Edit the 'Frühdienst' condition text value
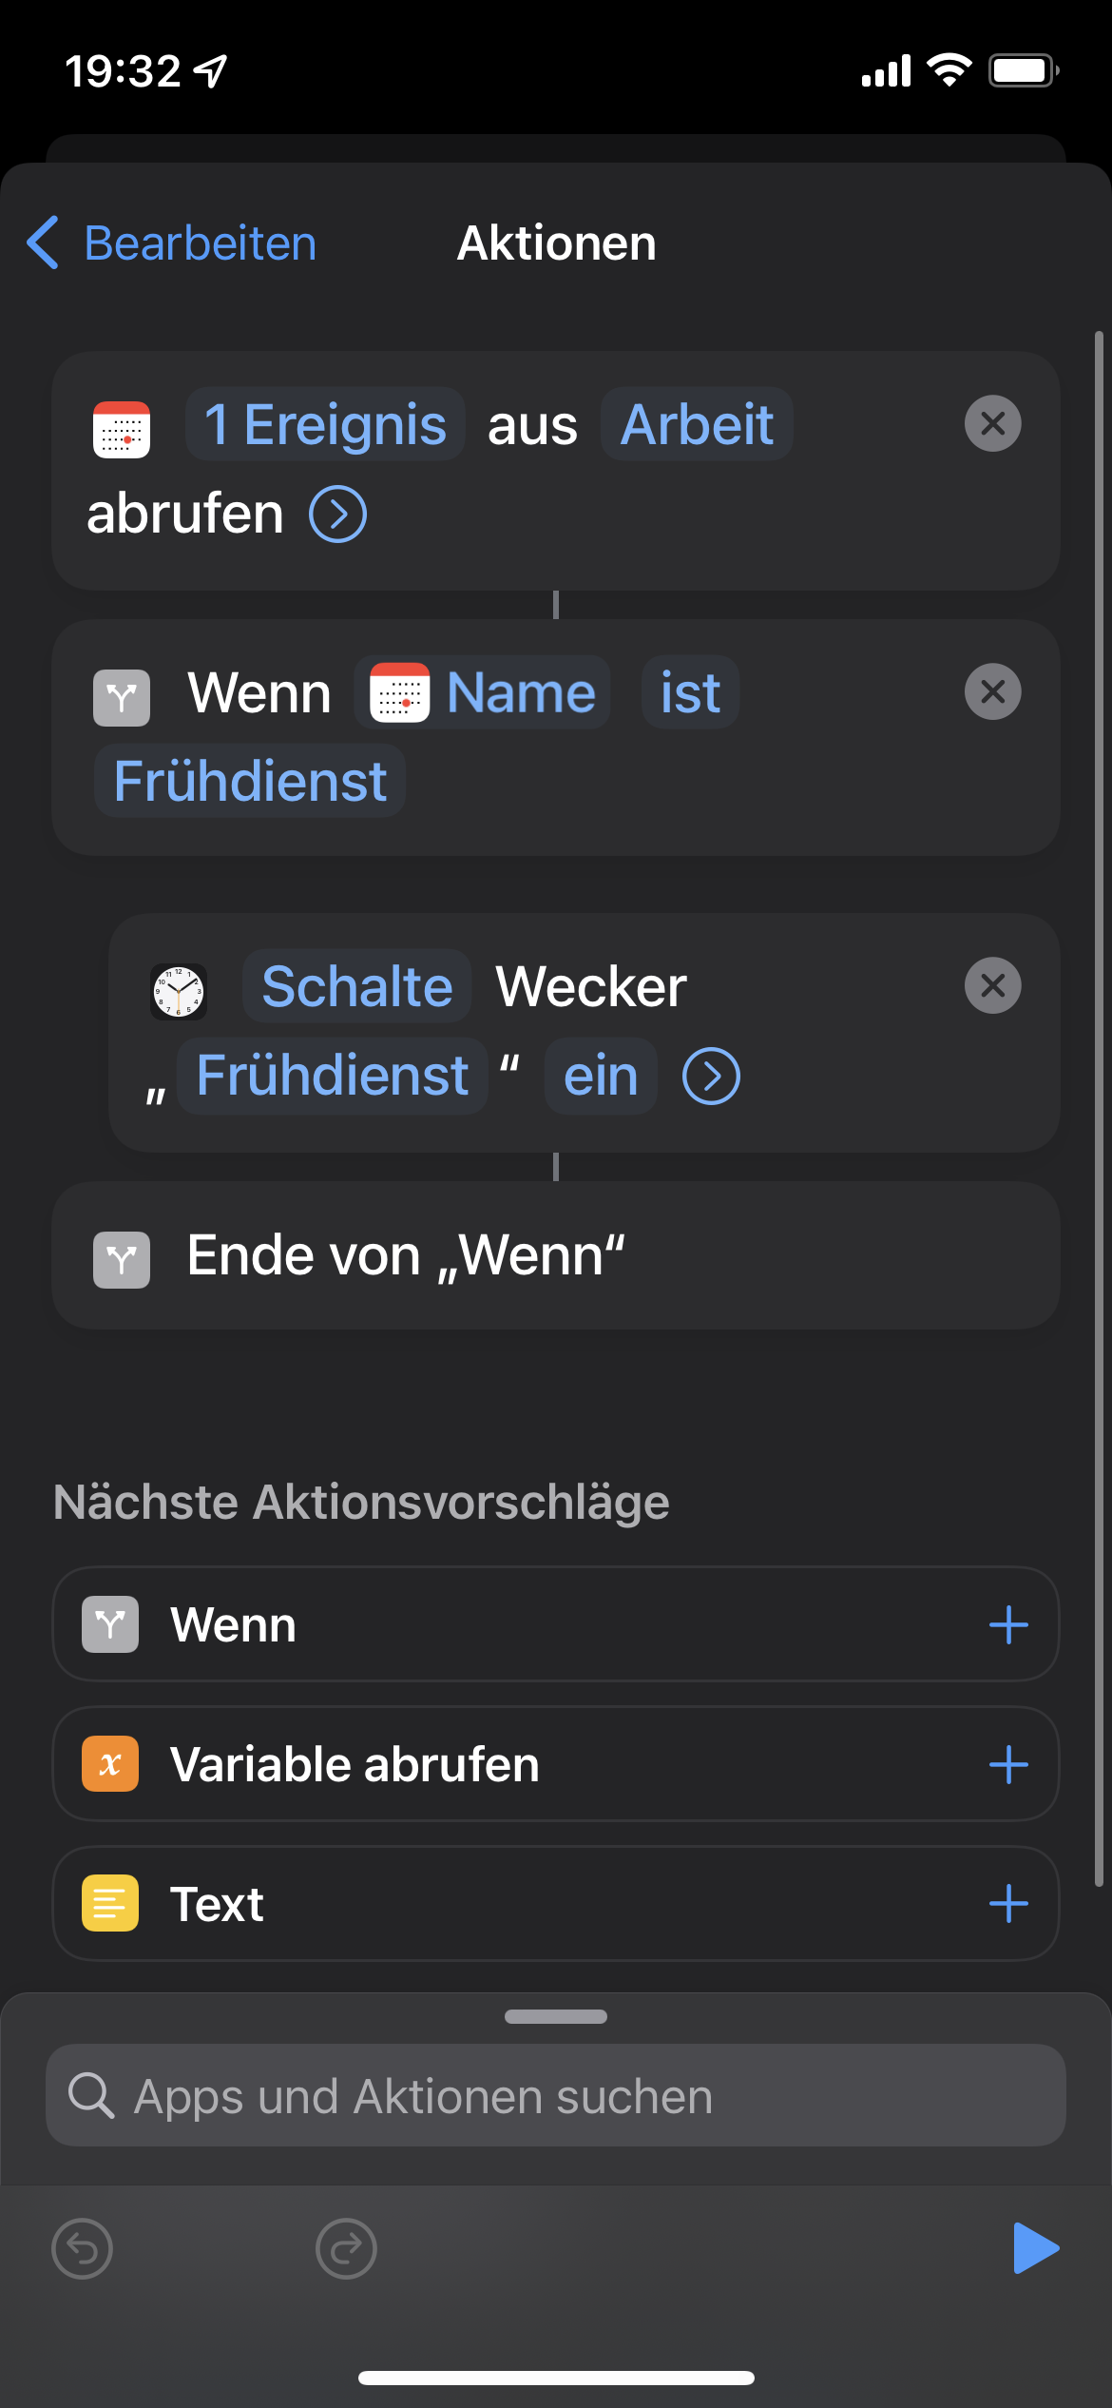1112x2408 pixels. [250, 782]
